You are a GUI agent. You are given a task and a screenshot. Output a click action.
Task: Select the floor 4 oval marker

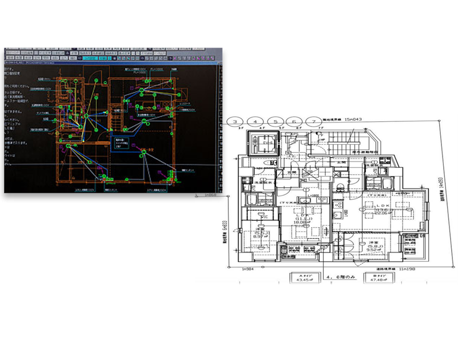[x=255, y=121]
